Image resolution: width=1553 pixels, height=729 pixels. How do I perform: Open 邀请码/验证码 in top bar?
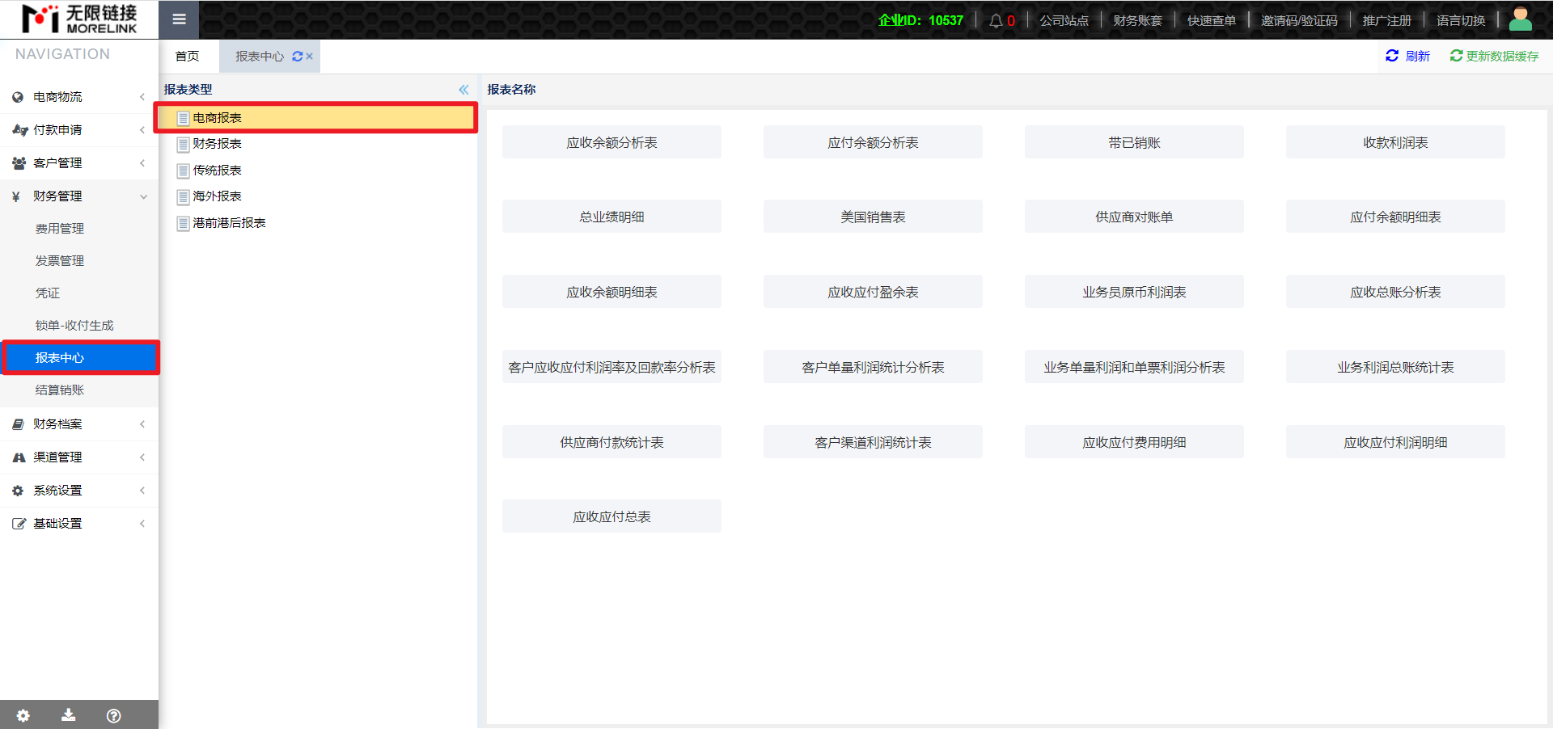tap(1299, 20)
